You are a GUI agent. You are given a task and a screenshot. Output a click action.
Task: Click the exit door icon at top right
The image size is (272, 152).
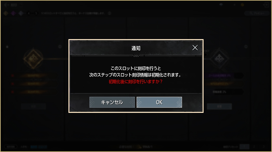[x=266, y=5]
